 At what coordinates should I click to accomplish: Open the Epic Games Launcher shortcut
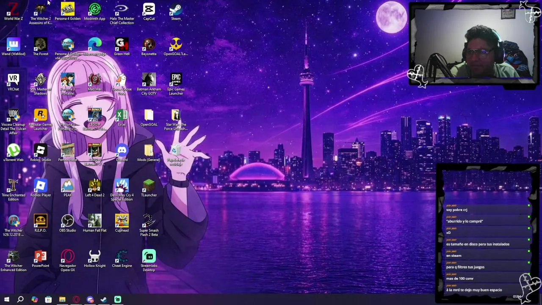(176, 84)
